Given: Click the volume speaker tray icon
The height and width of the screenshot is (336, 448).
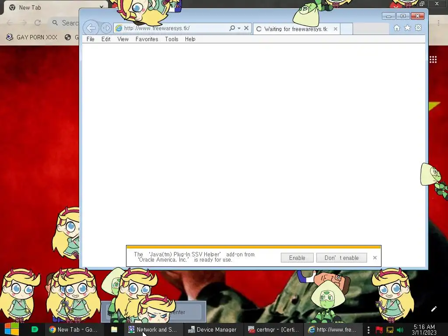Looking at the screenshot, I should (x=400, y=330).
